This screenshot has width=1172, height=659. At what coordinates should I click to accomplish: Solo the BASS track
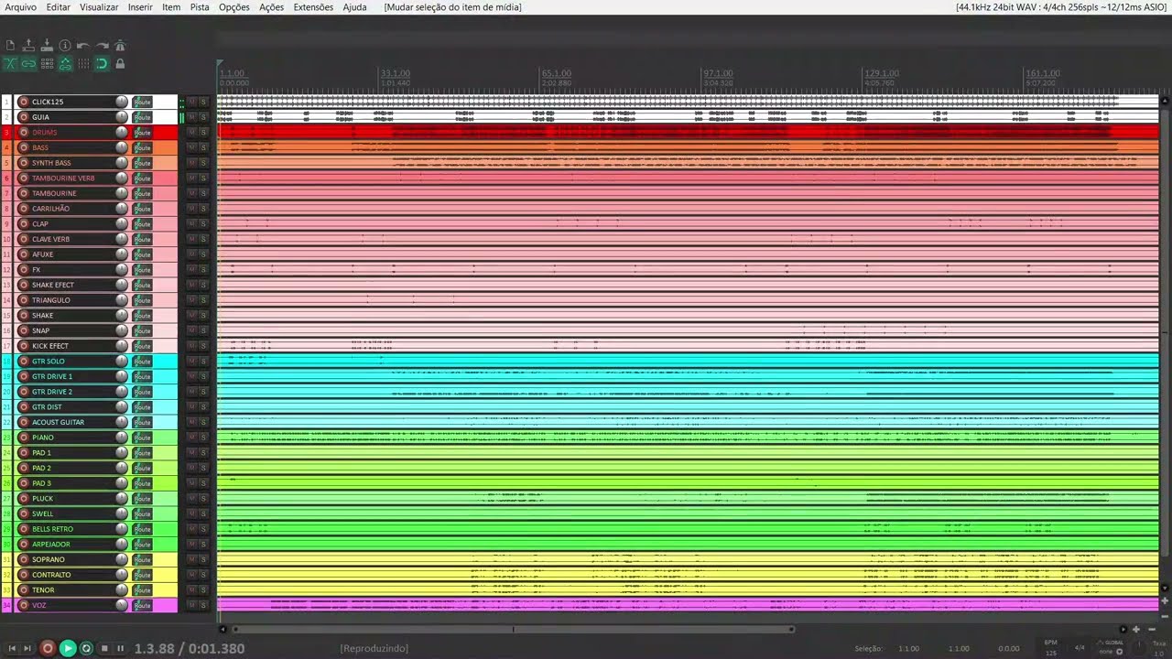pyautogui.click(x=203, y=147)
